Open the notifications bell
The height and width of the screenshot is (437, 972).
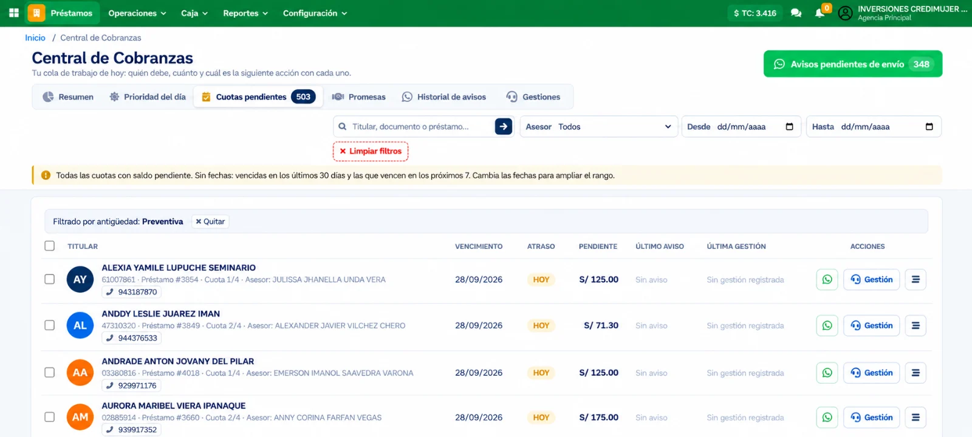(x=820, y=13)
